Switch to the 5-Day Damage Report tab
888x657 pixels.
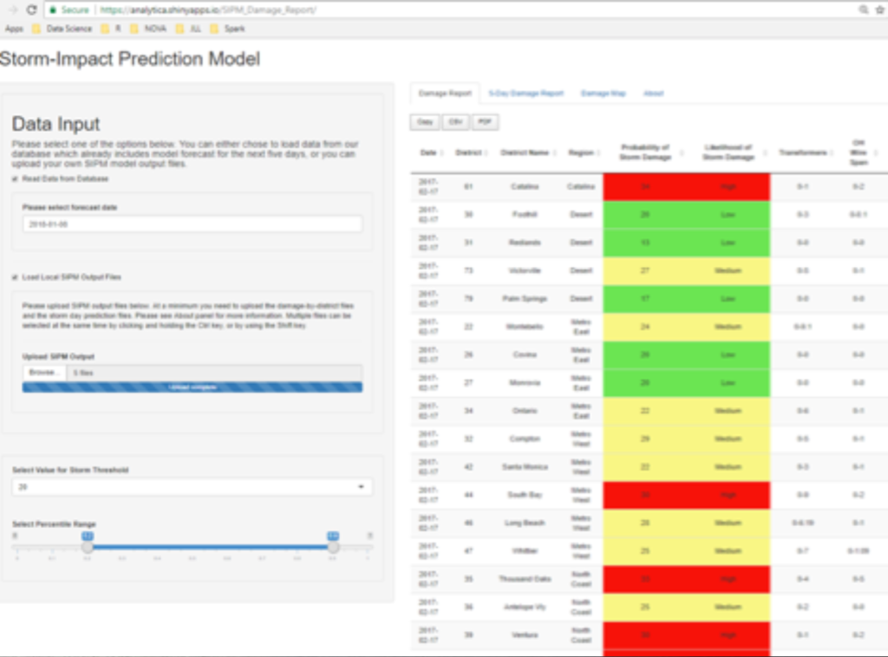click(x=526, y=93)
